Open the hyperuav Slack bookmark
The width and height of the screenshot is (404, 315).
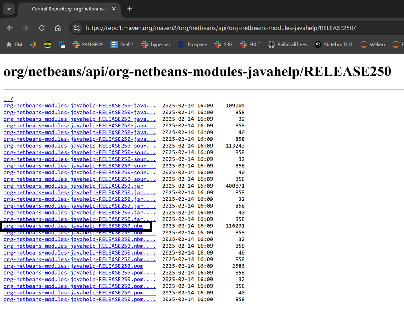(156, 44)
